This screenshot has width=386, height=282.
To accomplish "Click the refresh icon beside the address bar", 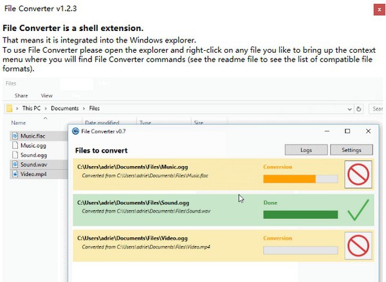I will [359, 109].
